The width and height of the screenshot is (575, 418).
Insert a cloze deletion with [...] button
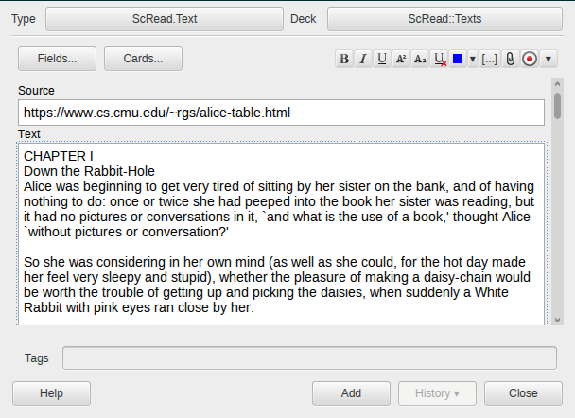[490, 59]
